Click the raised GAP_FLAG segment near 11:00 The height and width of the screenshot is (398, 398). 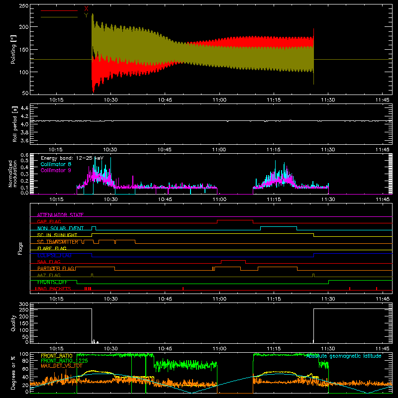235,220
